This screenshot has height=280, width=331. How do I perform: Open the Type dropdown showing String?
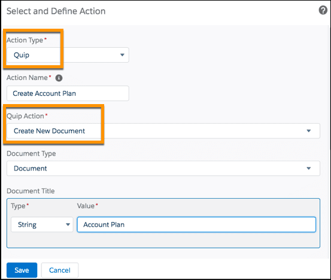point(42,224)
